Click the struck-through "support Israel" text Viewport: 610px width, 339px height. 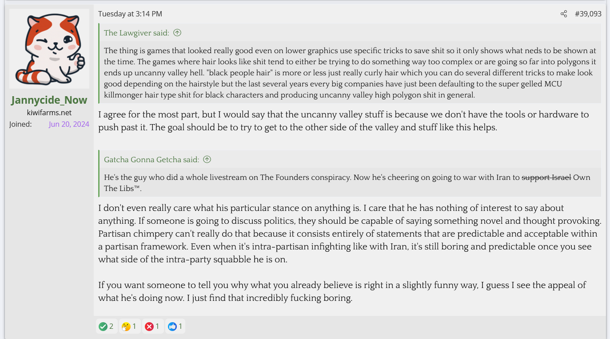click(x=546, y=177)
